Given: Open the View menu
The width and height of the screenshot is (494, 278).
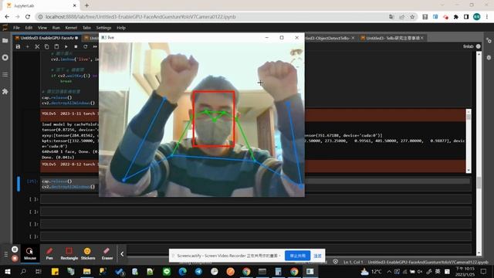Looking at the screenshot, I should (x=42, y=28).
